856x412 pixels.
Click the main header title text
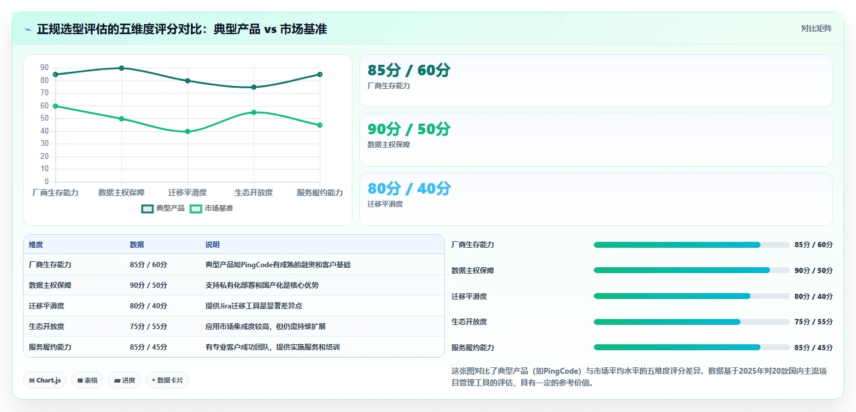[182, 29]
